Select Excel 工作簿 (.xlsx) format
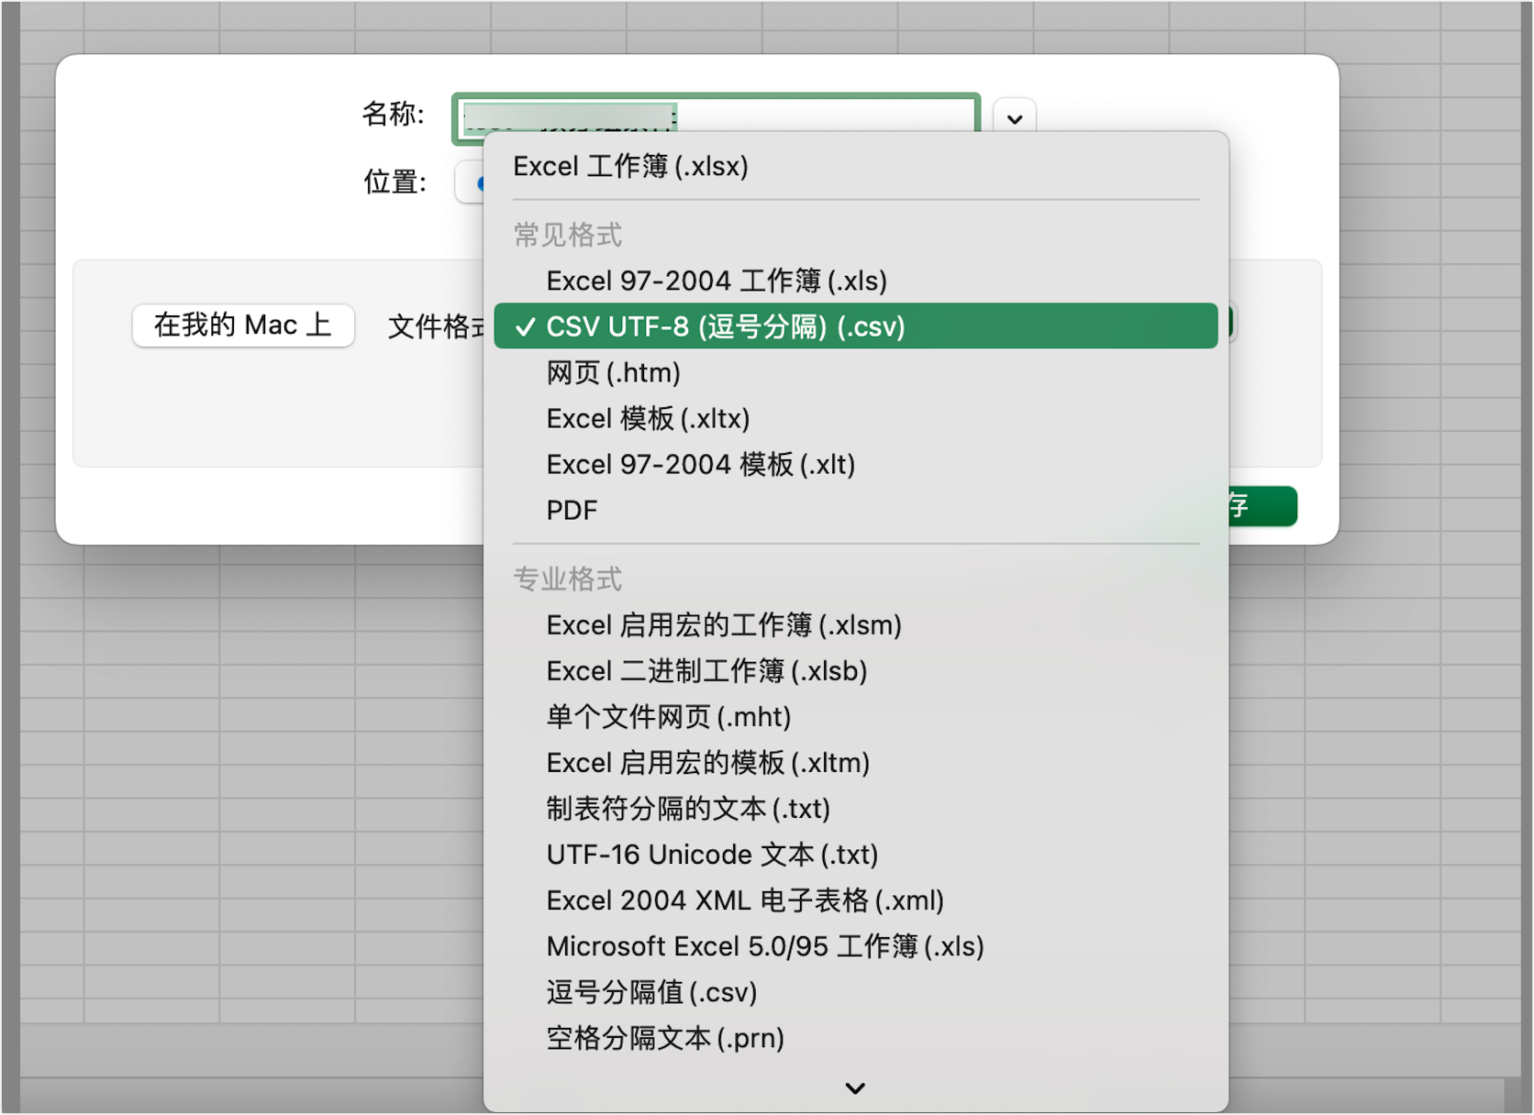Viewport: 1534px width, 1115px height. click(630, 167)
